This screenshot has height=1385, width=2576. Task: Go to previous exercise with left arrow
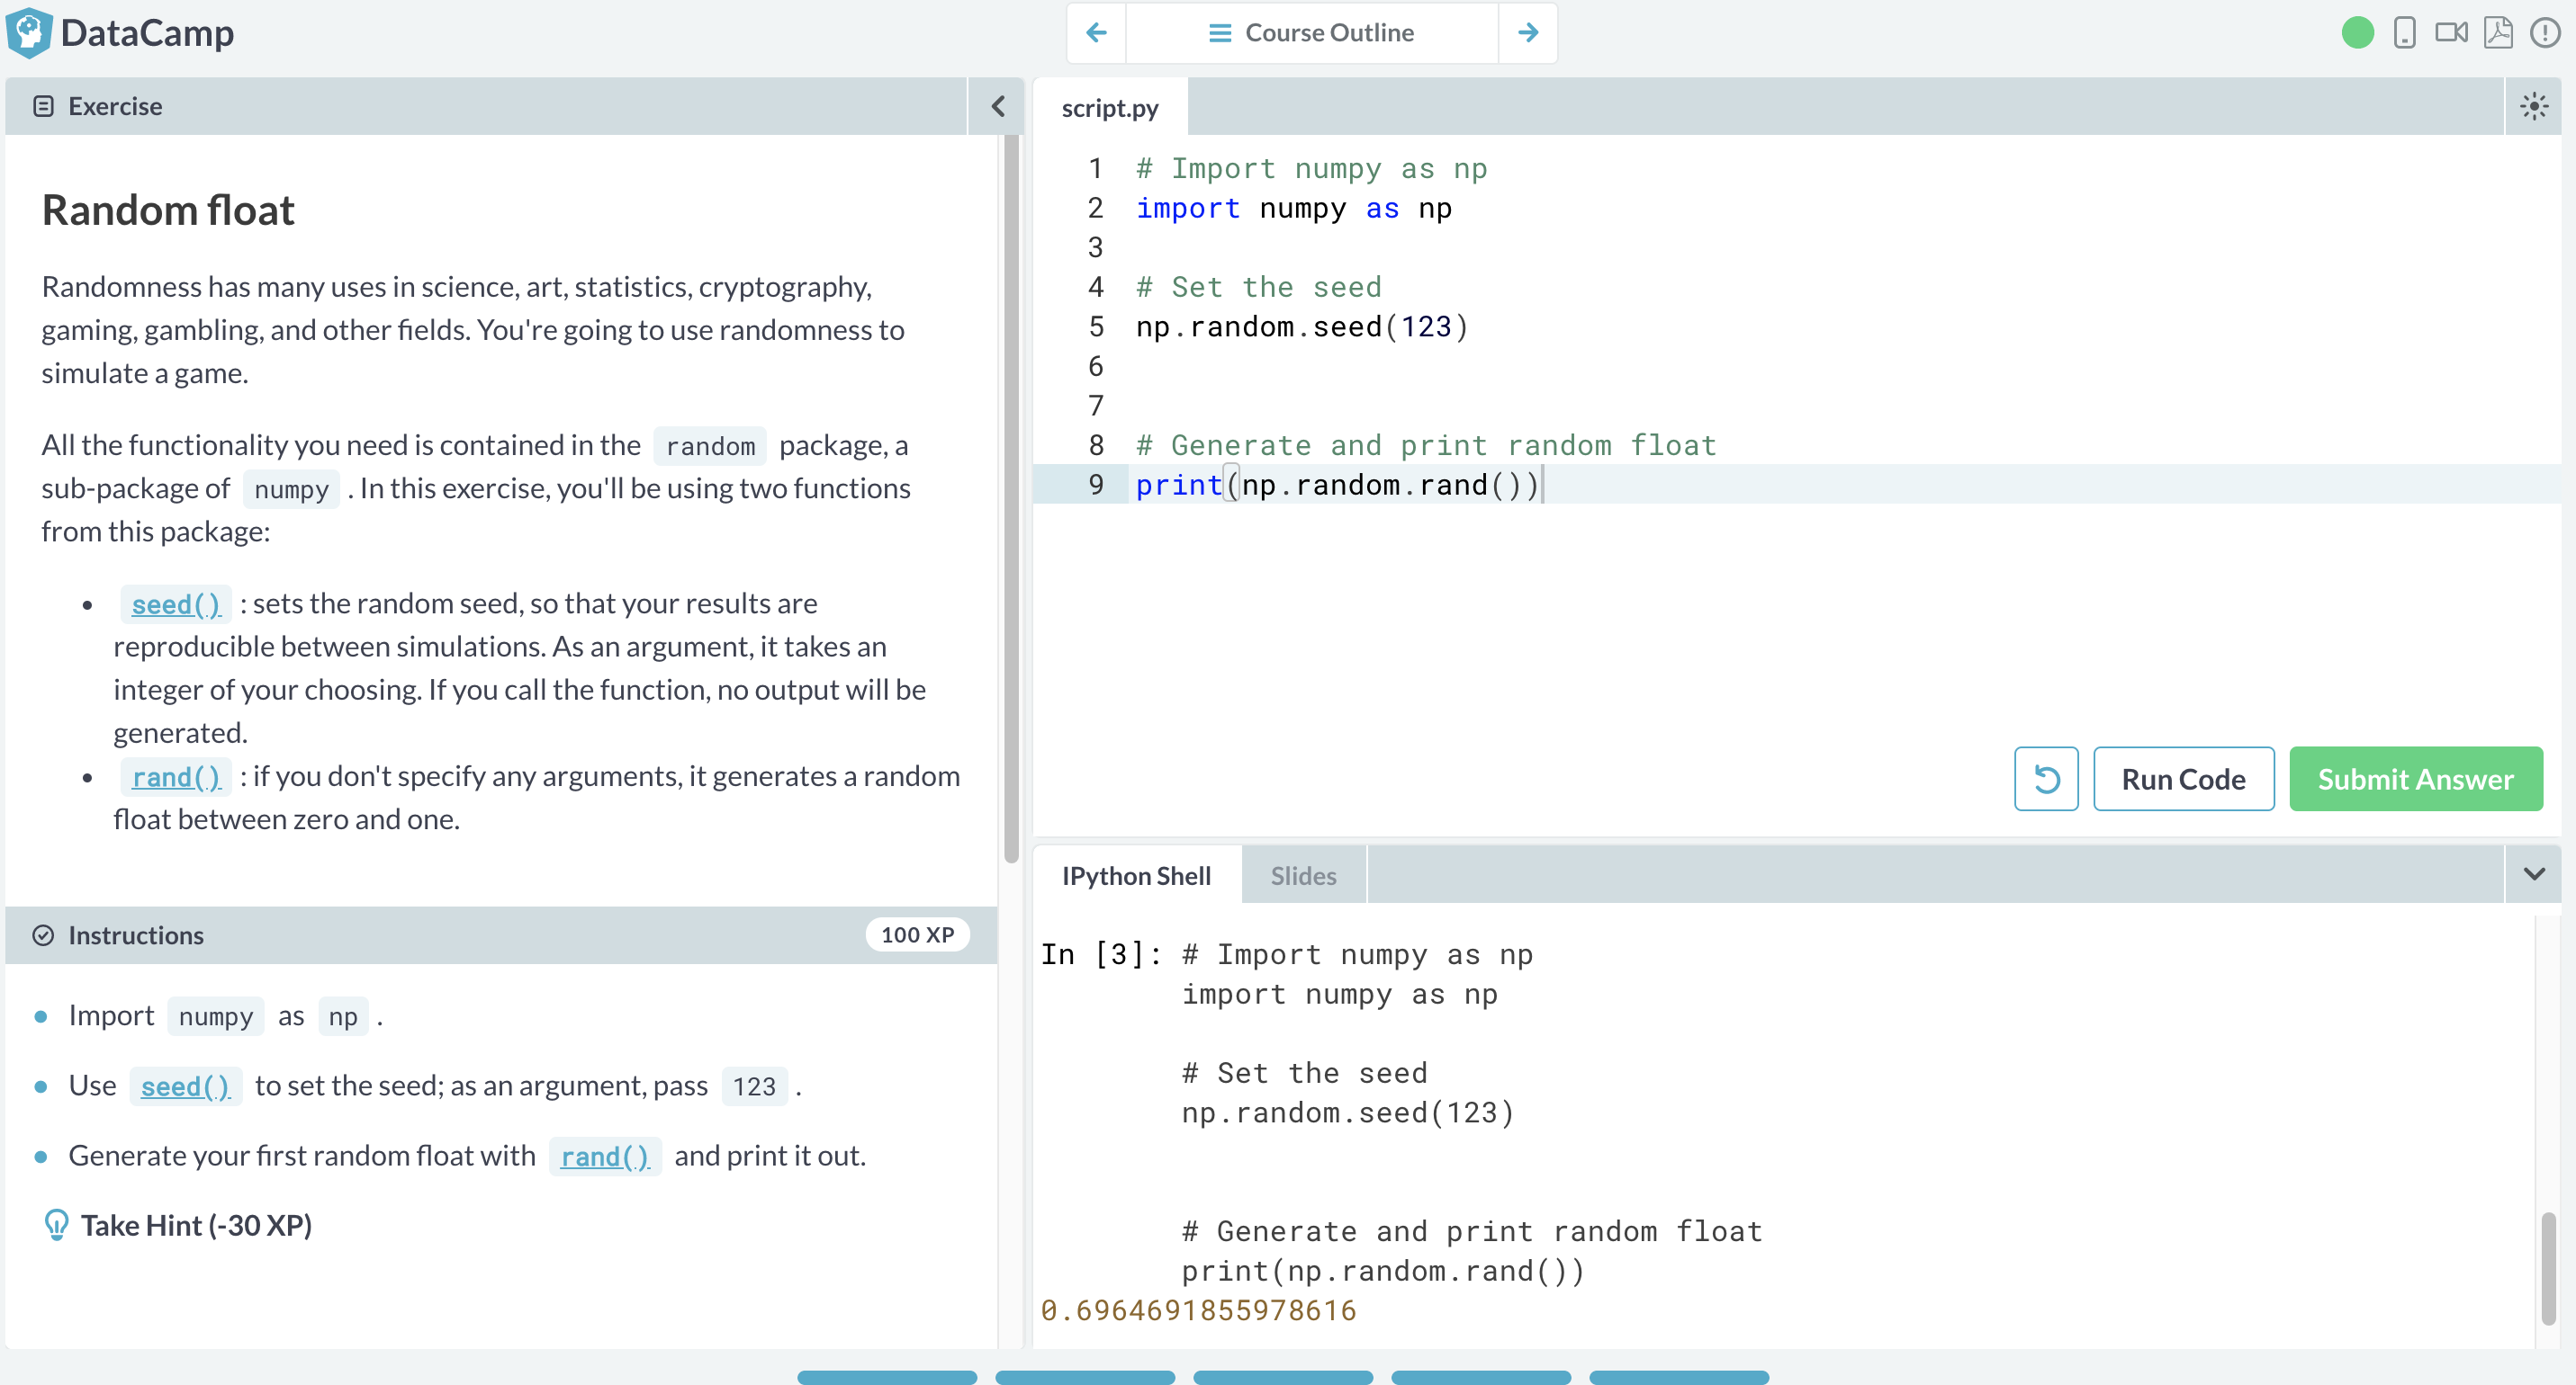(1096, 33)
